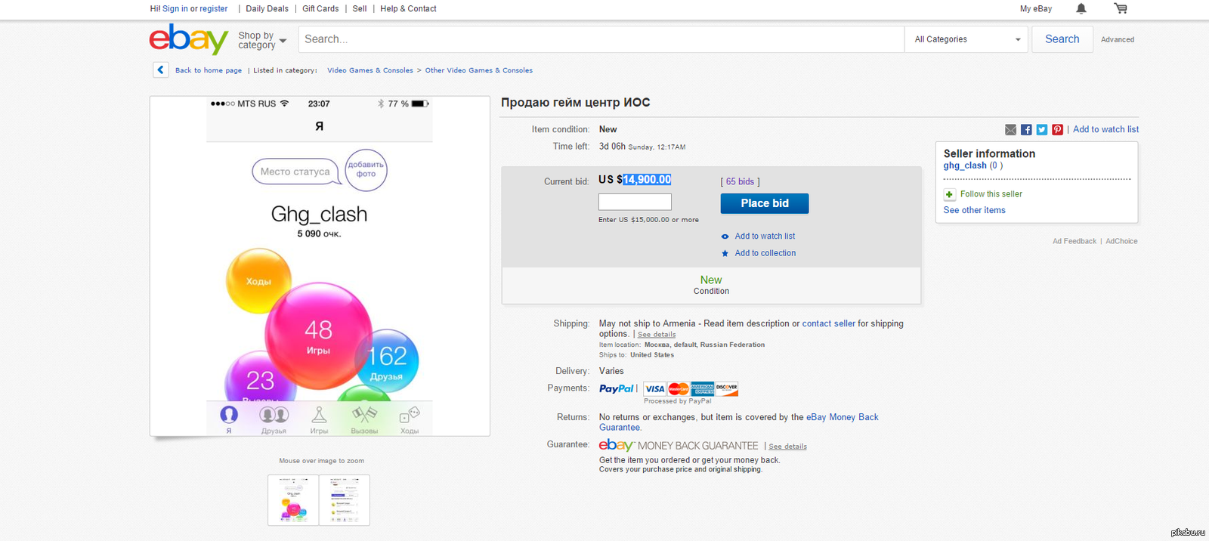Open the shopping cart icon
Screen dimensions: 1209x541
1121,9
